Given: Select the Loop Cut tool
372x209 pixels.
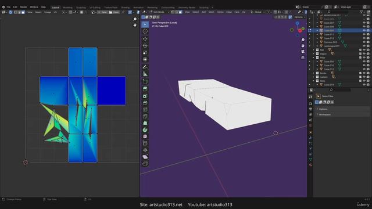Looking at the screenshot, I should [145, 110].
